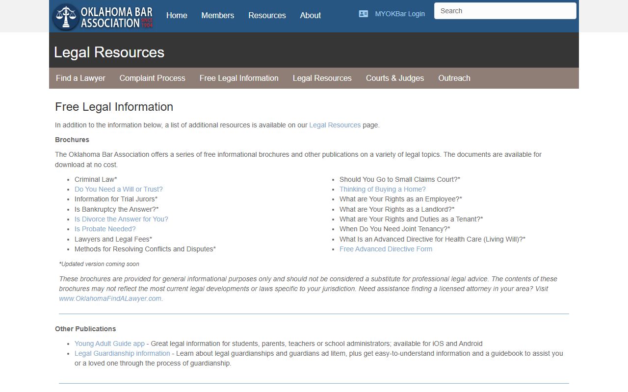Click the MYOKBar Login link

pyautogui.click(x=400, y=14)
